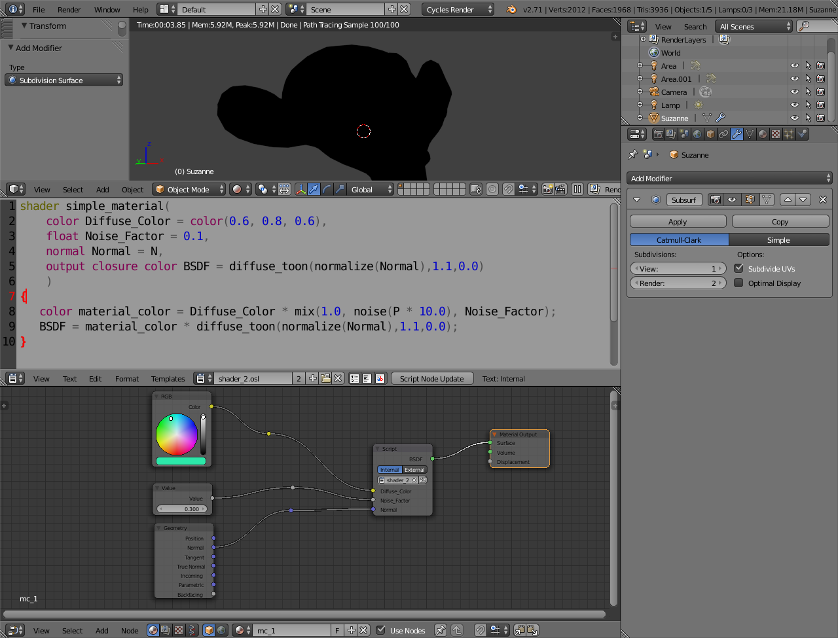Select the Modifiers wrench tab
838x638 pixels.
pyautogui.click(x=737, y=134)
